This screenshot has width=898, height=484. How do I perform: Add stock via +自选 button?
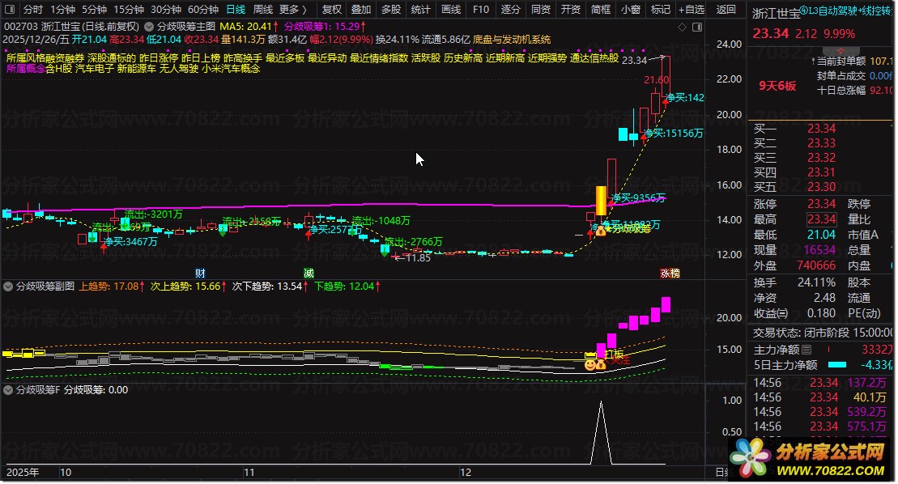click(x=692, y=9)
